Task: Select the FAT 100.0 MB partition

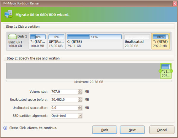Action: click(38, 41)
